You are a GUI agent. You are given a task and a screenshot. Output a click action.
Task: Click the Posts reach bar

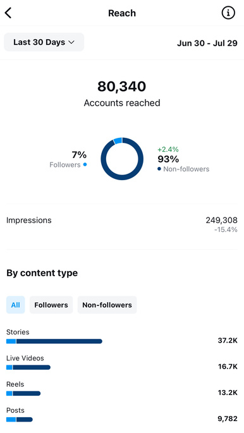(20, 420)
